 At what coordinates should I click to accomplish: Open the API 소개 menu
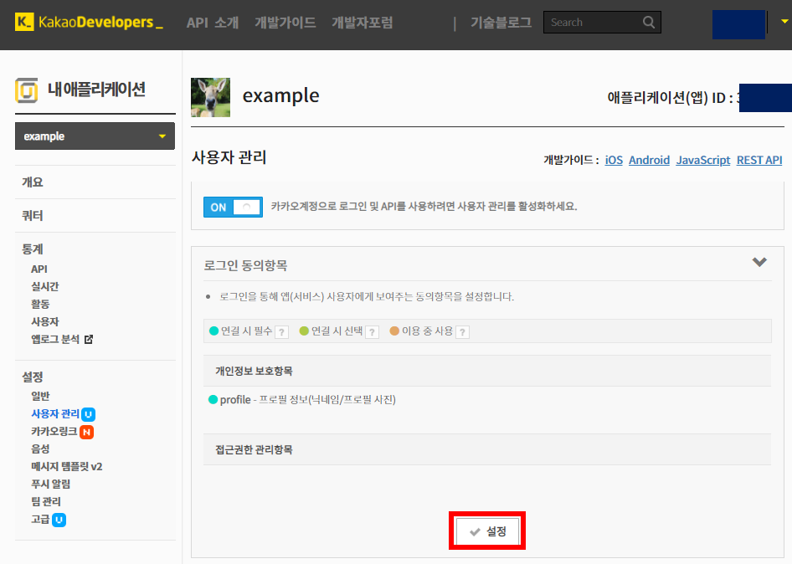click(x=212, y=23)
